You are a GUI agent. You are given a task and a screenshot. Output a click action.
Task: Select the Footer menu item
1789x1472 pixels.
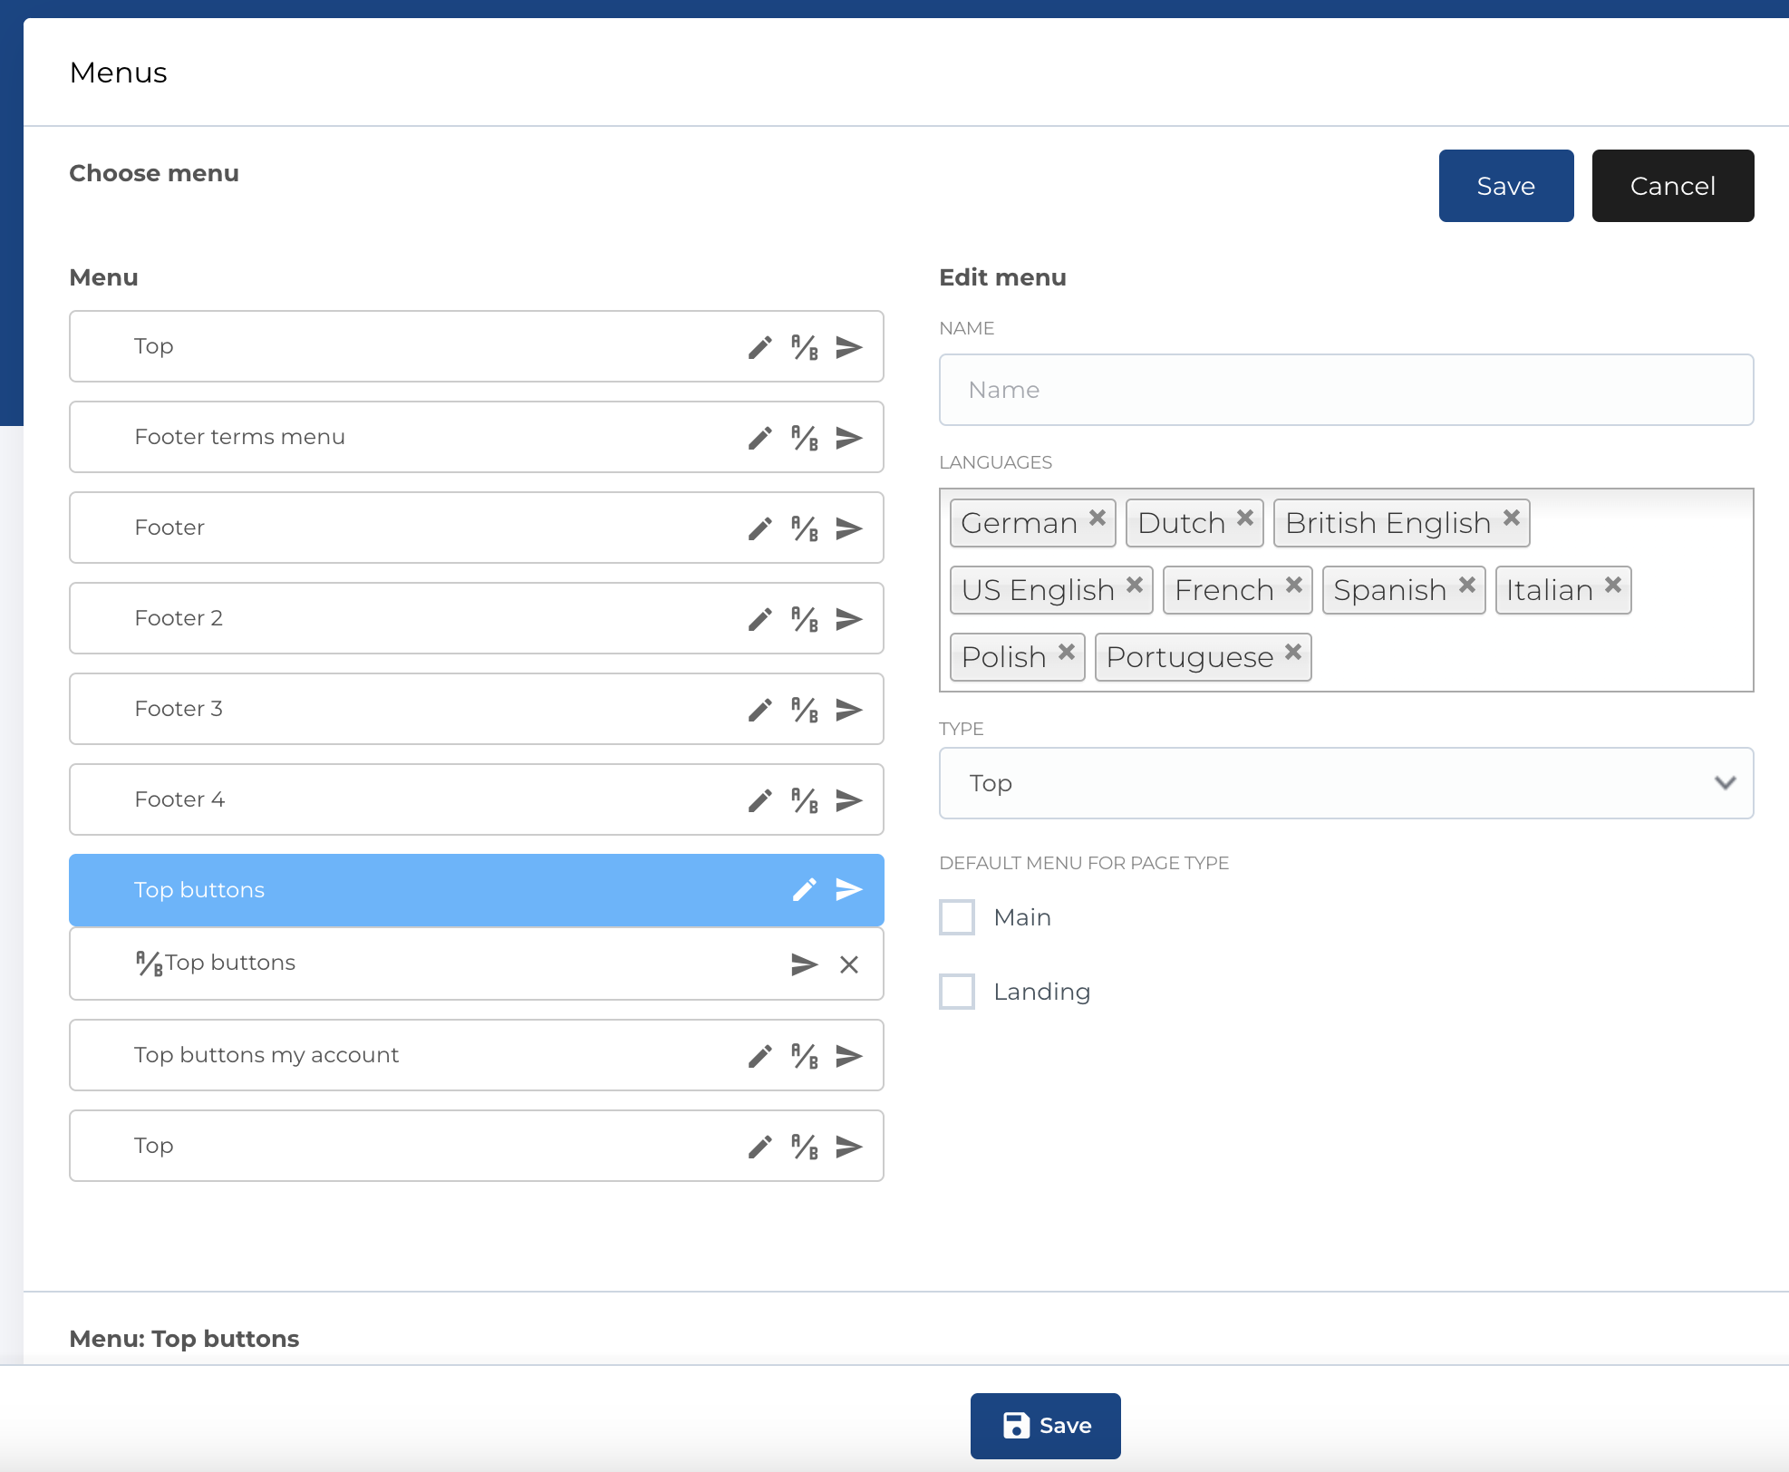coord(363,528)
